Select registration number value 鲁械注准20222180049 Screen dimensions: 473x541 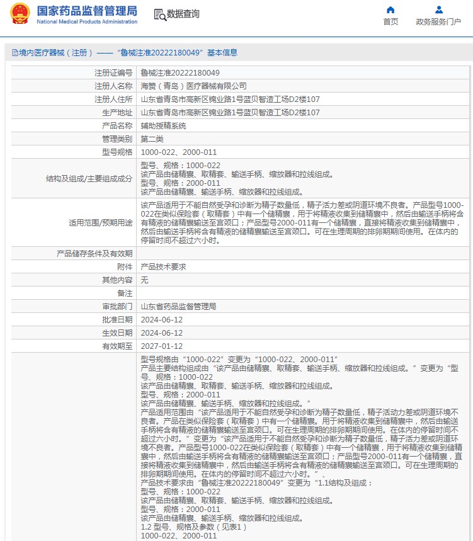point(180,73)
